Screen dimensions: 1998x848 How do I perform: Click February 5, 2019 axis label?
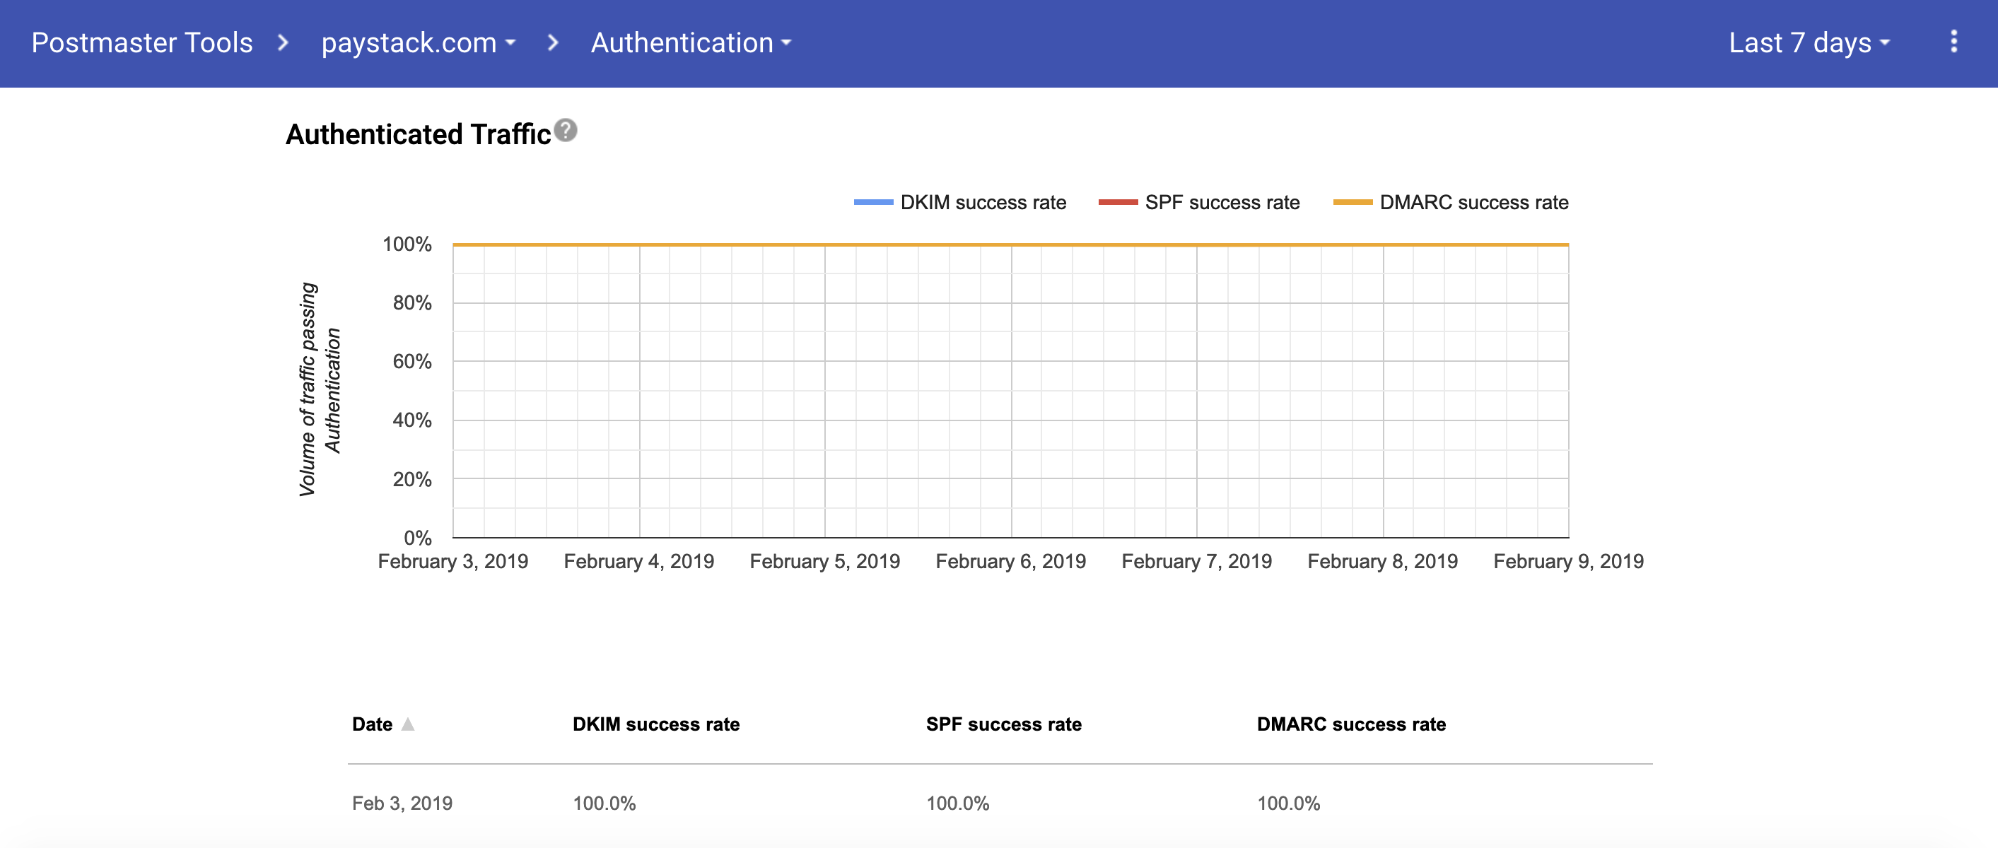click(x=824, y=561)
